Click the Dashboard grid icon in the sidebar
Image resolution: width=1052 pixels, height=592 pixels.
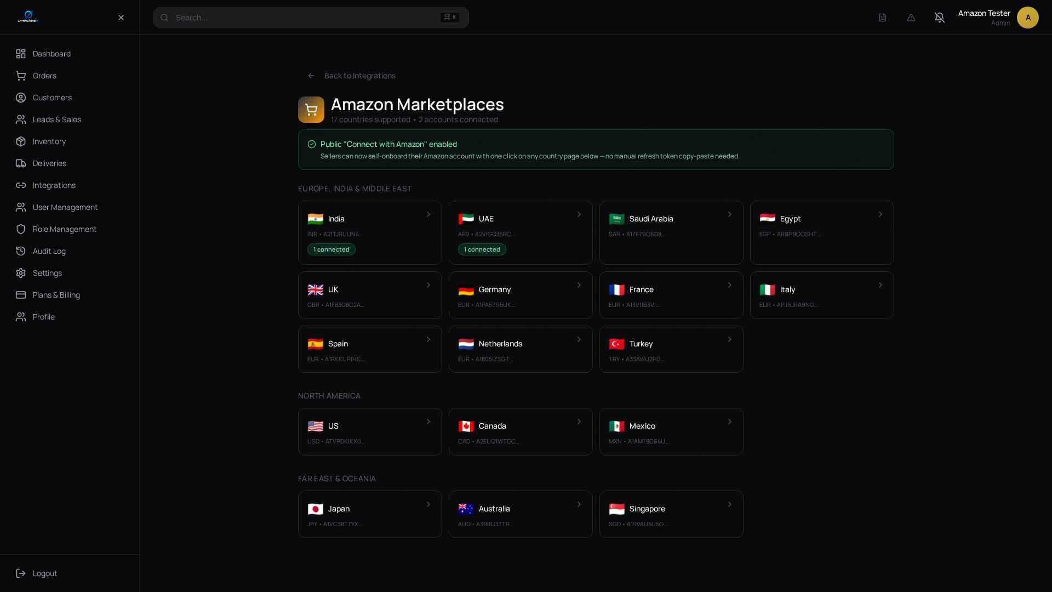click(21, 54)
